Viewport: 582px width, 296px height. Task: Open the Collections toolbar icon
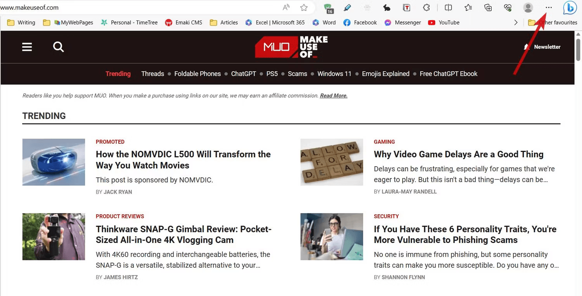coord(488,7)
